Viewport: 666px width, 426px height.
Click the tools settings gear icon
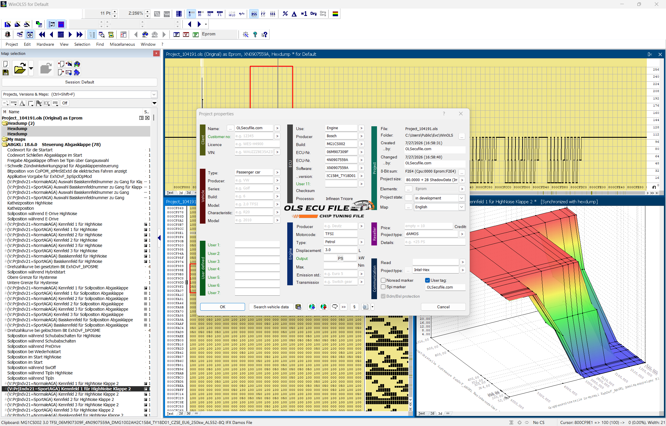[x=246, y=35]
